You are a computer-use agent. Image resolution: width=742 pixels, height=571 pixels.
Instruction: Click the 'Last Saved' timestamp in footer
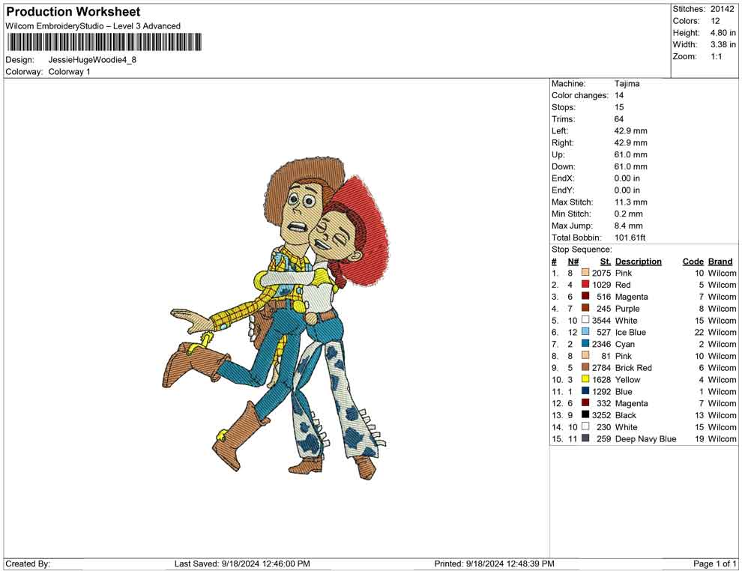pyautogui.click(x=242, y=564)
